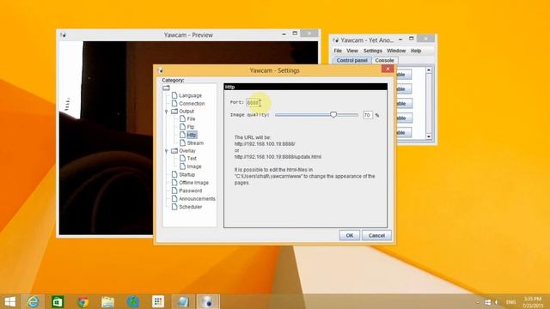Switch to the Console tab
The height and width of the screenshot is (309, 550).
[384, 60]
